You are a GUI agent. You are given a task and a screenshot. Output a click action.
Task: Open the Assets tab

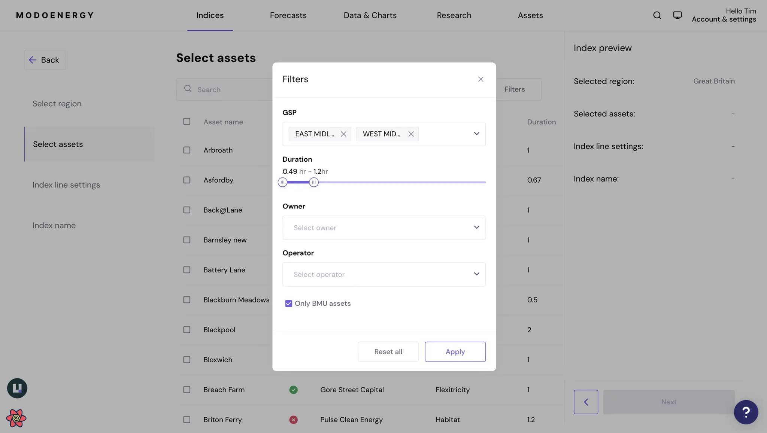[530, 15]
